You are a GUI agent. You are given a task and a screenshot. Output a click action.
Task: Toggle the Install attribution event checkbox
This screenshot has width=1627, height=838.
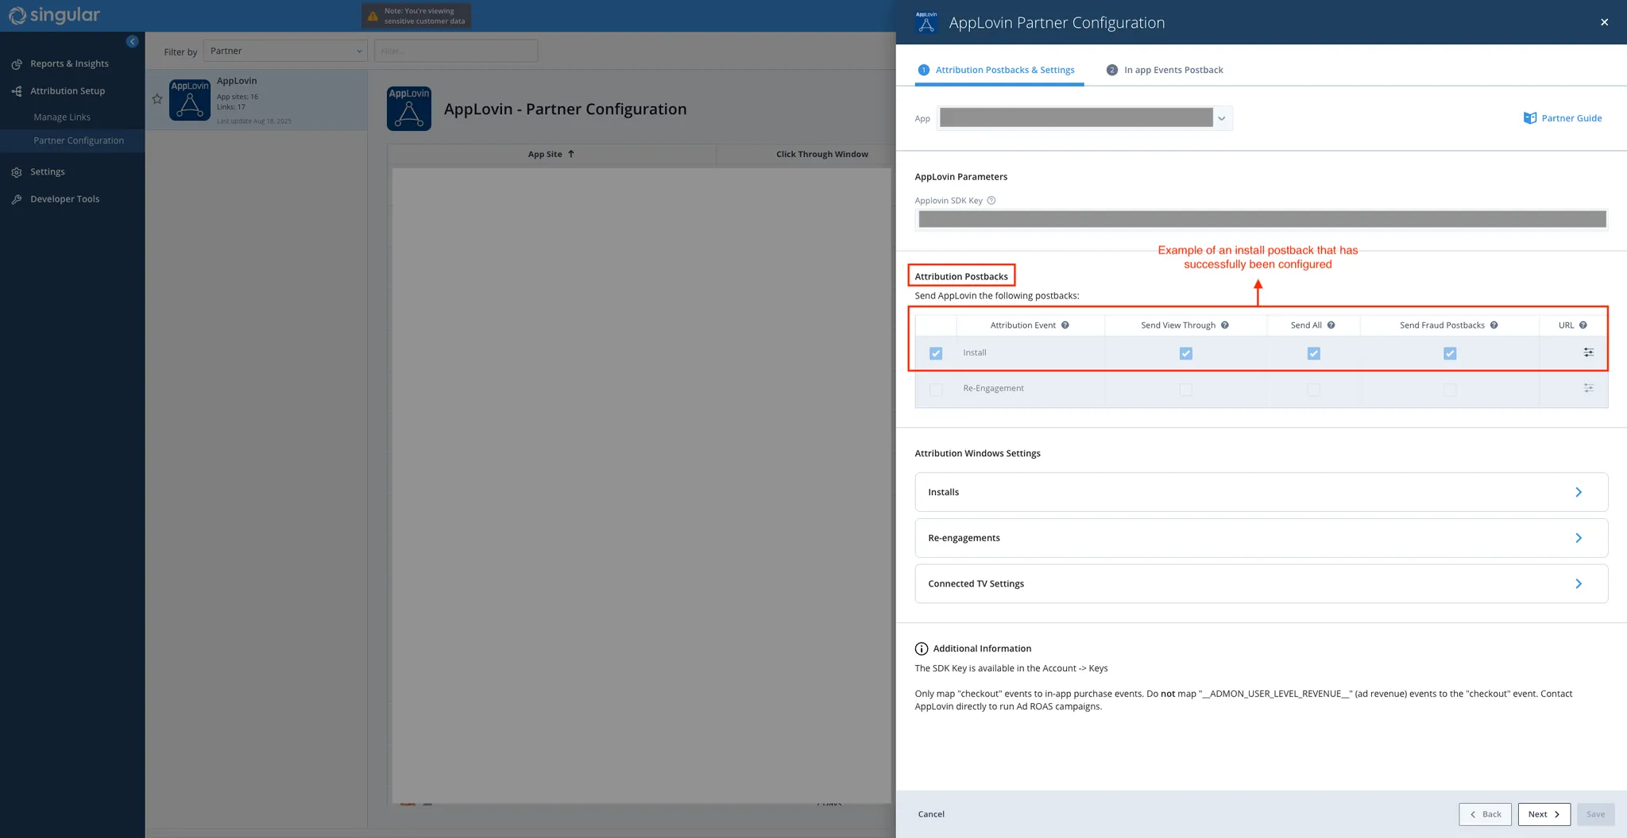tap(936, 353)
